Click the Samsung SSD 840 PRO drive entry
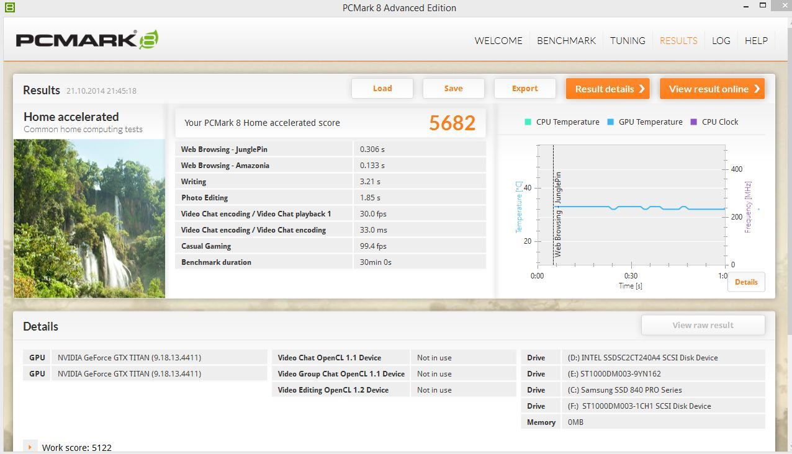The width and height of the screenshot is (792, 454). click(643, 389)
